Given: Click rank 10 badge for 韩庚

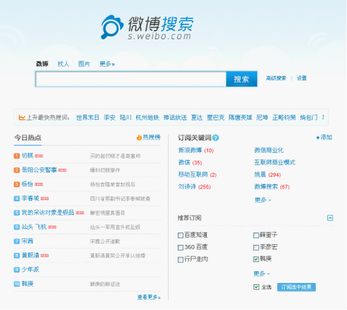Looking at the screenshot, I should click(x=17, y=284).
